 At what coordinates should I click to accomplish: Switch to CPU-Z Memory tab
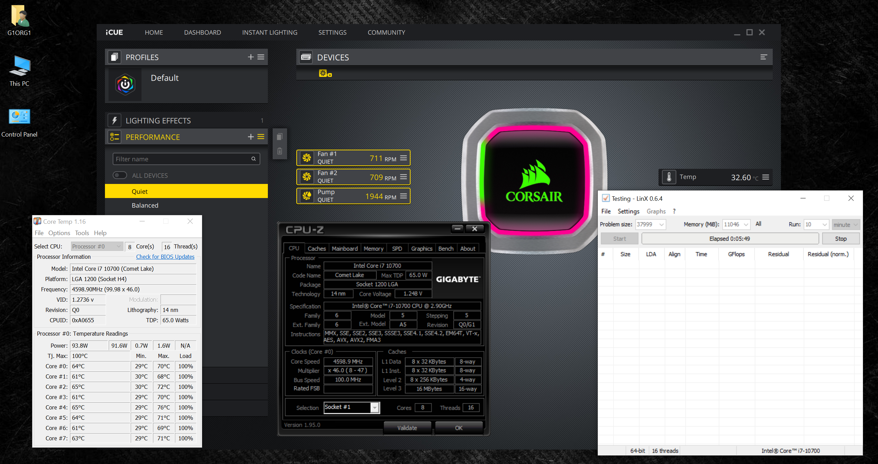373,248
